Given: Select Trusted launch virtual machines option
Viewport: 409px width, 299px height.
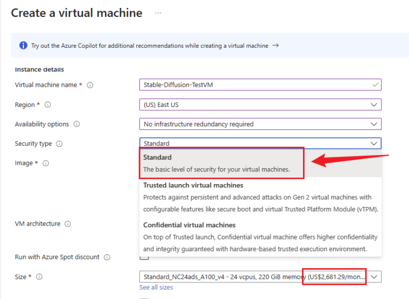Looking at the screenshot, I should point(260,197).
